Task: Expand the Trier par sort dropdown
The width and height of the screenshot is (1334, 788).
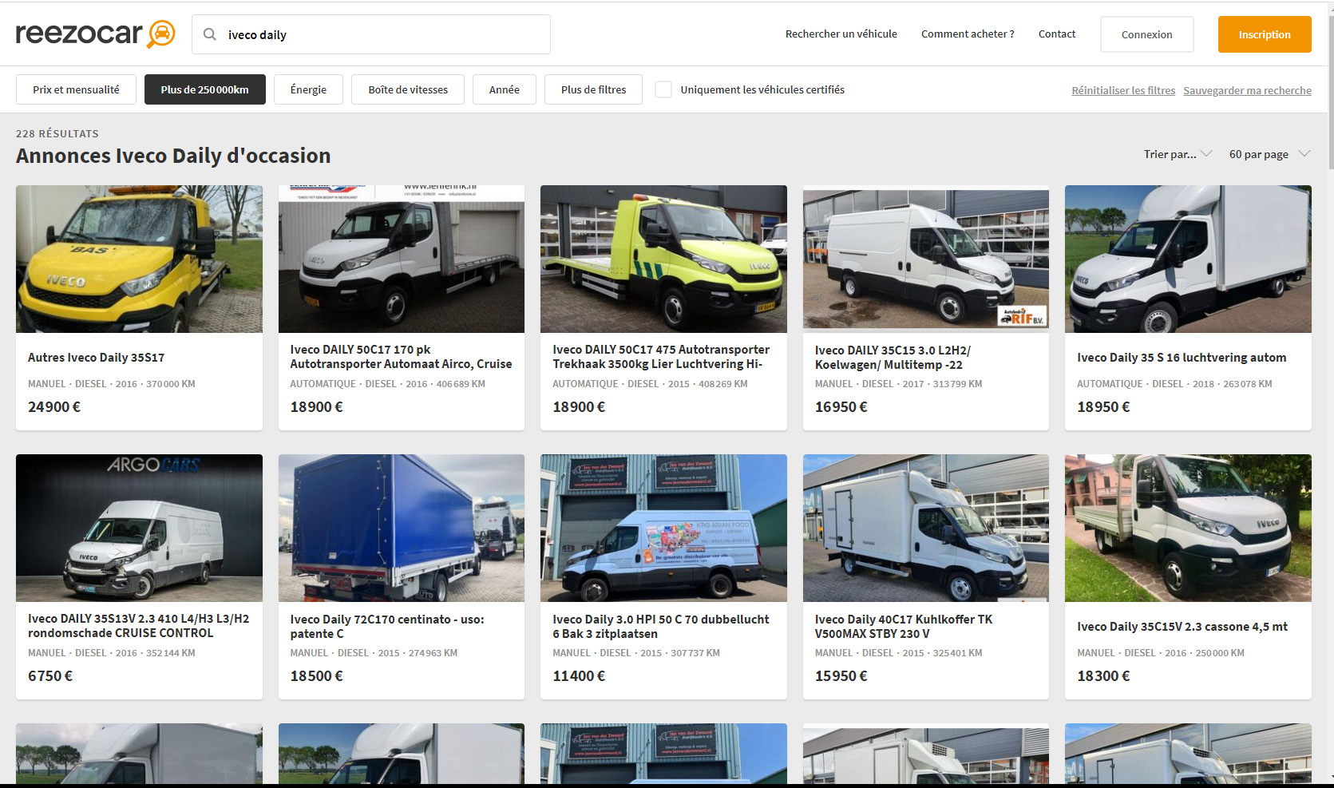Action: [x=1177, y=154]
